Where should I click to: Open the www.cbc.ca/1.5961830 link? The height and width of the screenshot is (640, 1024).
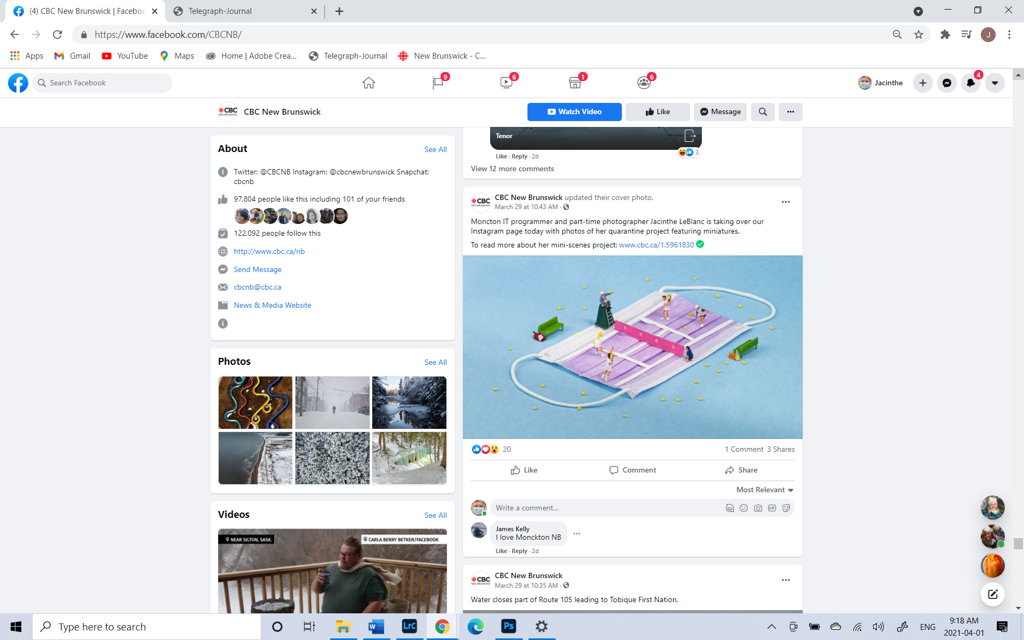[x=656, y=245]
